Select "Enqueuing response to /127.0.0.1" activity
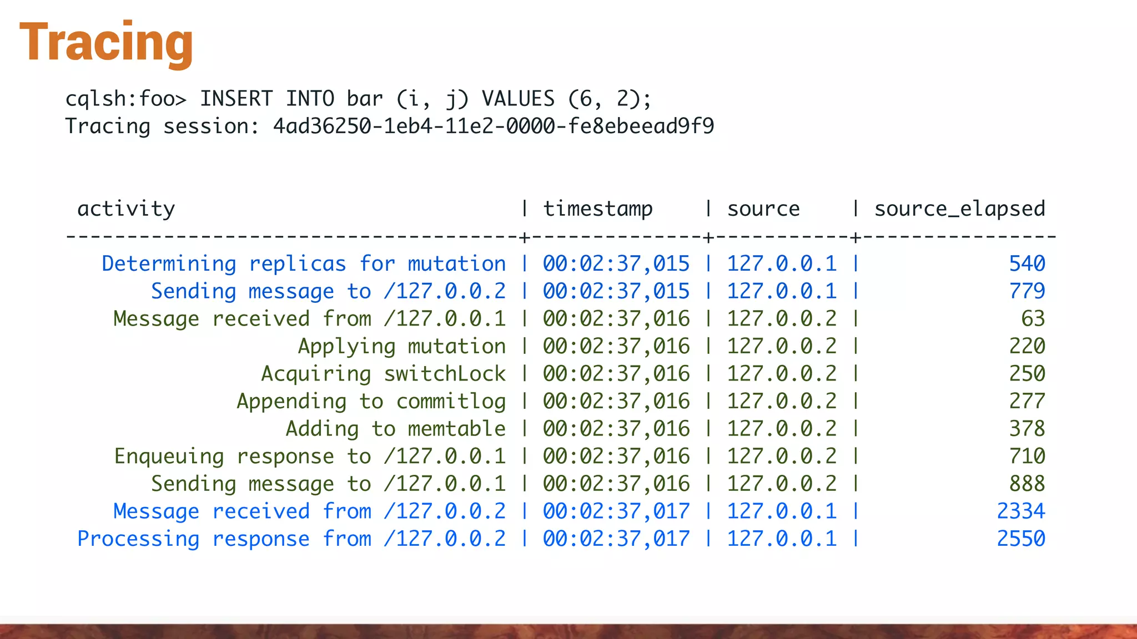Viewport: 1137px width, 639px height. (310, 456)
